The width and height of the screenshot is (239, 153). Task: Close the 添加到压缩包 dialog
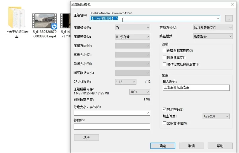tap(232, 4)
